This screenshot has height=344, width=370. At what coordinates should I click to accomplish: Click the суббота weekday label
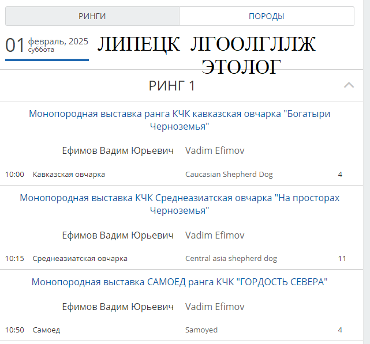pos(41,50)
